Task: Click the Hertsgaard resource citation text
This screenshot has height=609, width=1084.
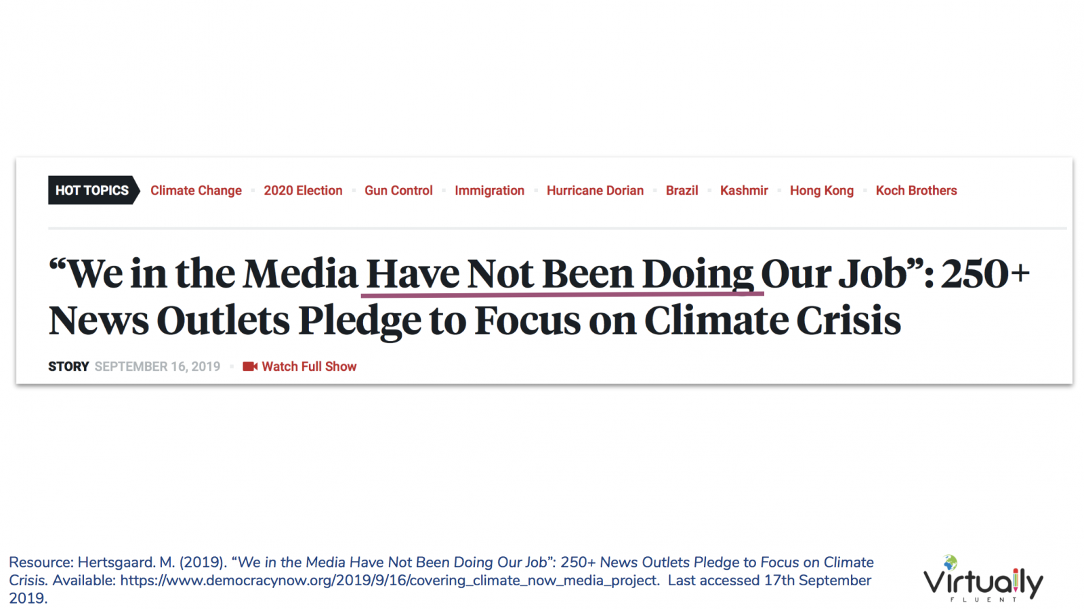Action: click(441, 580)
